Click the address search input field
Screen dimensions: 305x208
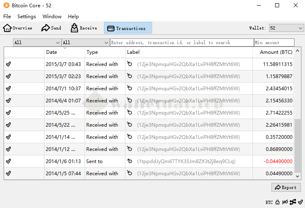coord(182,42)
